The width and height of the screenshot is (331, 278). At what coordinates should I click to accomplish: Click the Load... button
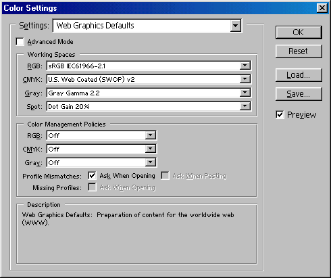point(299,75)
